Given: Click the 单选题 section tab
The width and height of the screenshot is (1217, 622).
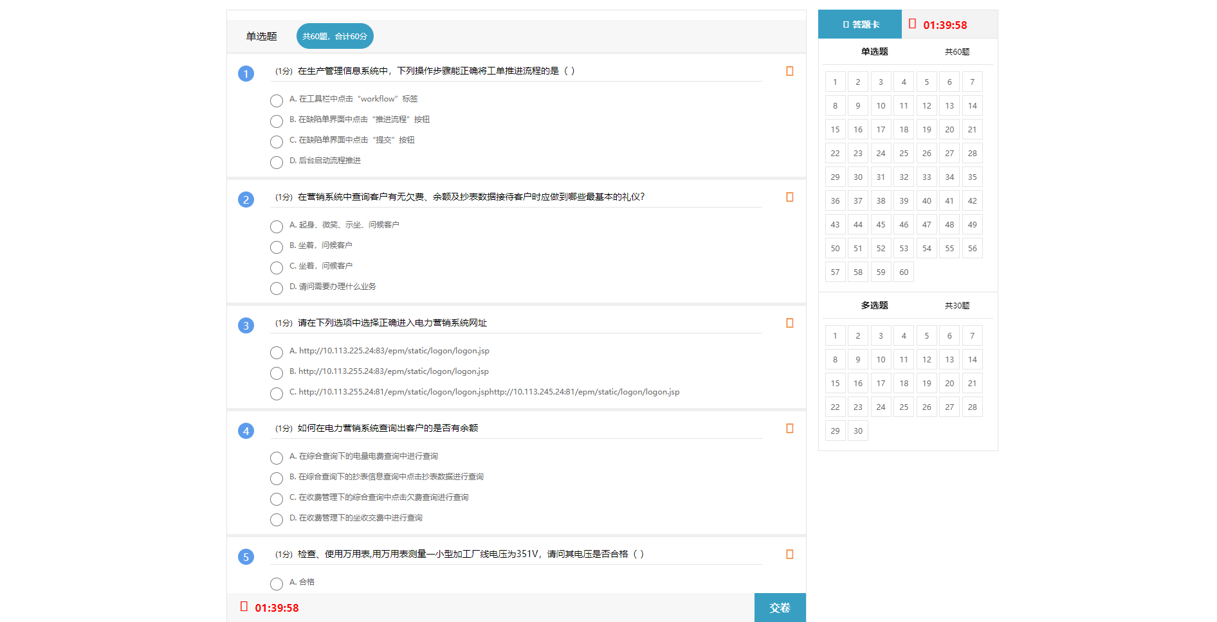Looking at the screenshot, I should pos(261,36).
